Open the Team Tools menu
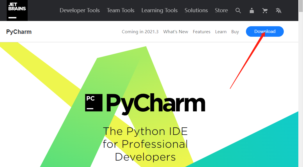Screen dimensions: 303x167 click(x=121, y=10)
